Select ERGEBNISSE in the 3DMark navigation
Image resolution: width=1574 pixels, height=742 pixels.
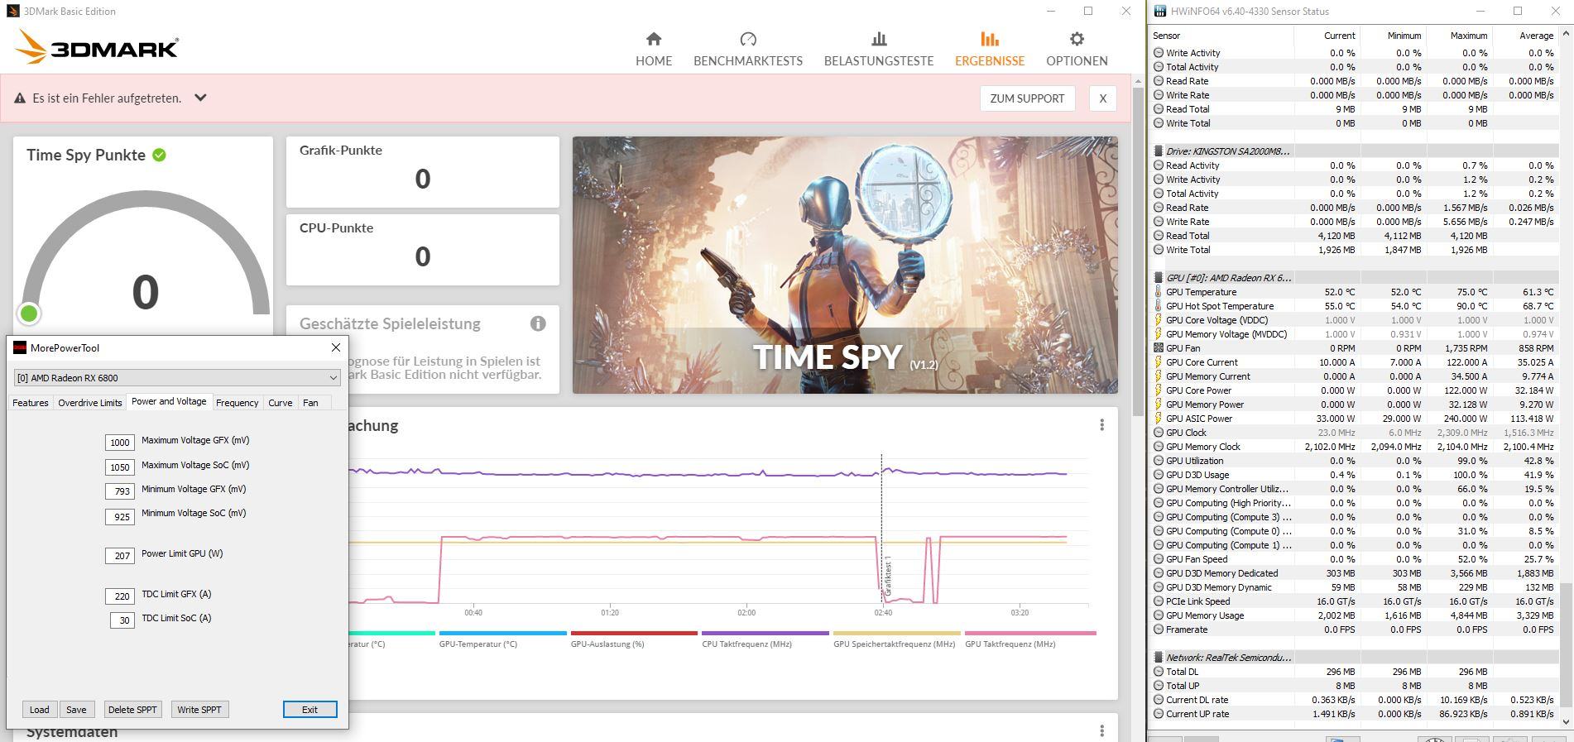click(990, 49)
